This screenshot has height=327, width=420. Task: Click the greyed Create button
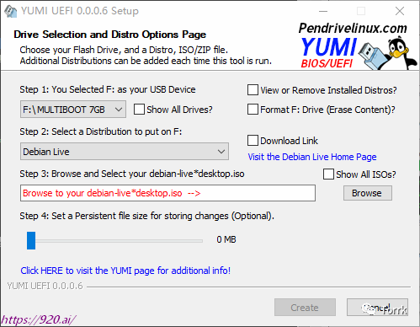click(305, 308)
